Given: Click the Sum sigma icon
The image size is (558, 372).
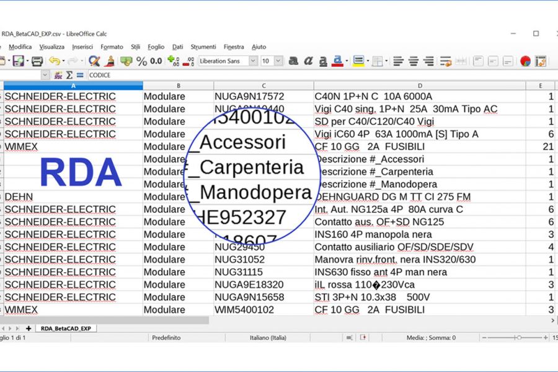Looking at the screenshot, I should [x=69, y=75].
